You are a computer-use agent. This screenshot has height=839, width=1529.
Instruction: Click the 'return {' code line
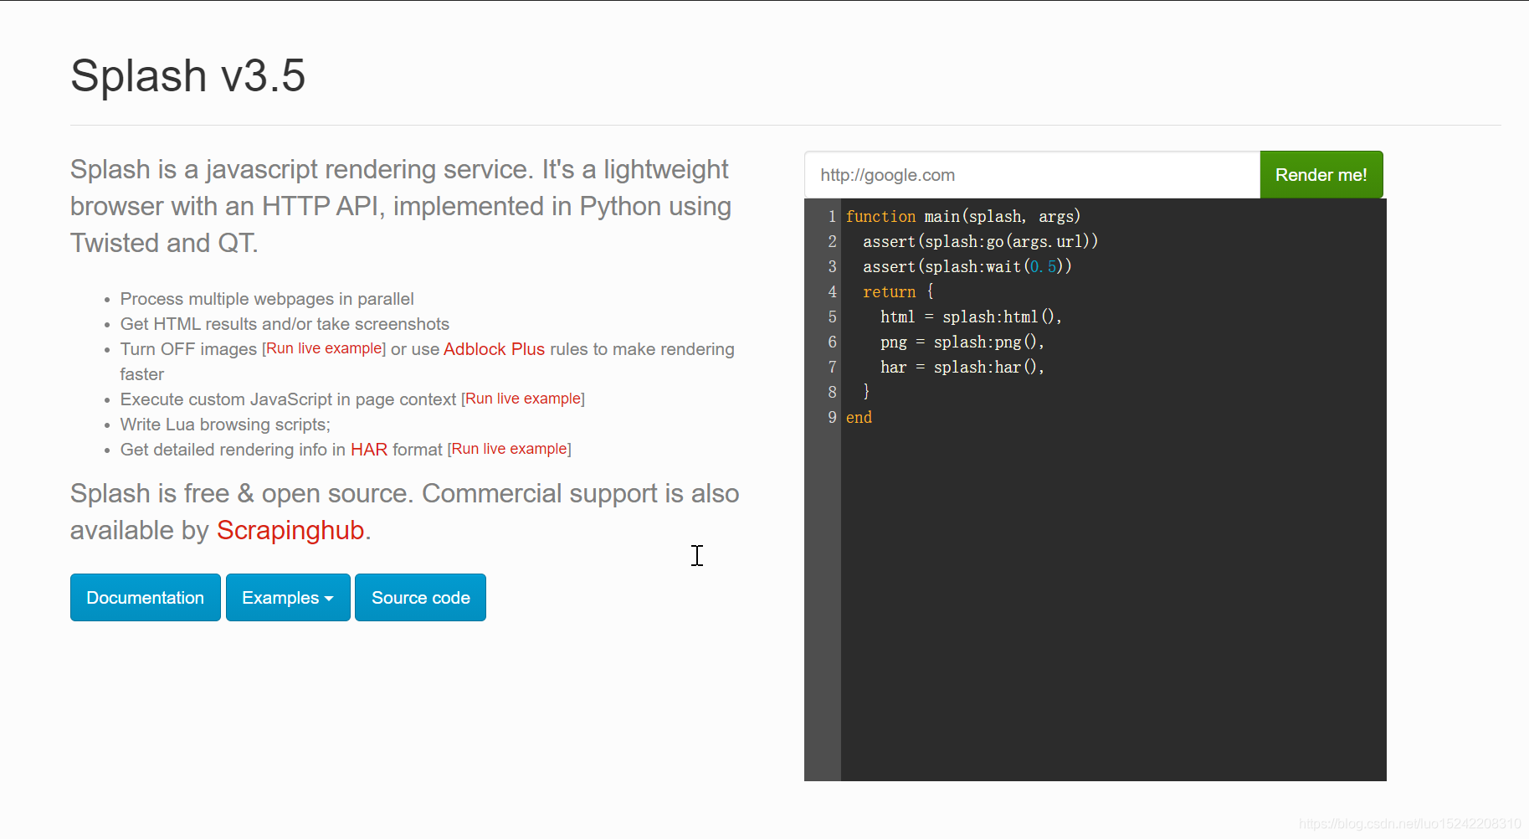898,291
